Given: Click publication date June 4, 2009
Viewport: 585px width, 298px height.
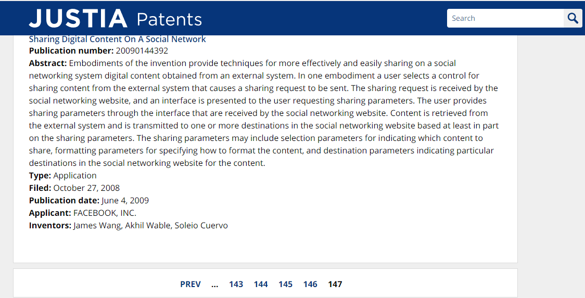Looking at the screenshot, I should coord(125,201).
